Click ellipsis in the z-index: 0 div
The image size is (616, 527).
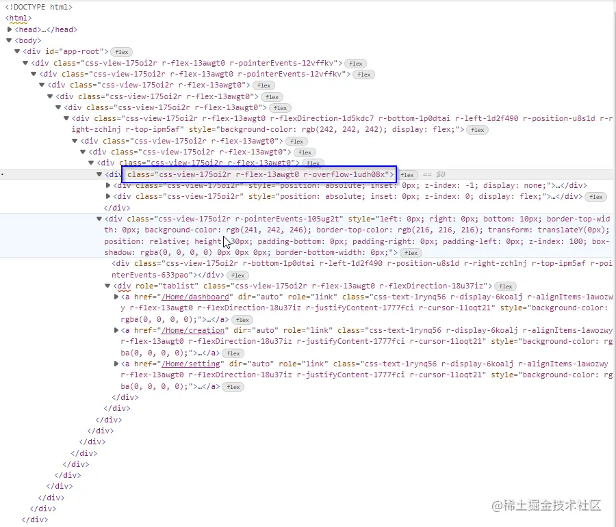coord(553,197)
